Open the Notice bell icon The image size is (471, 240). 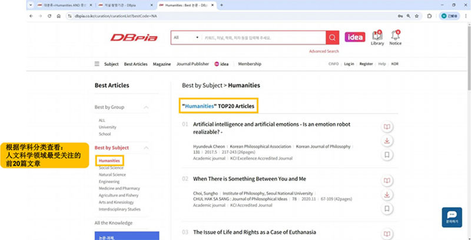(x=395, y=38)
